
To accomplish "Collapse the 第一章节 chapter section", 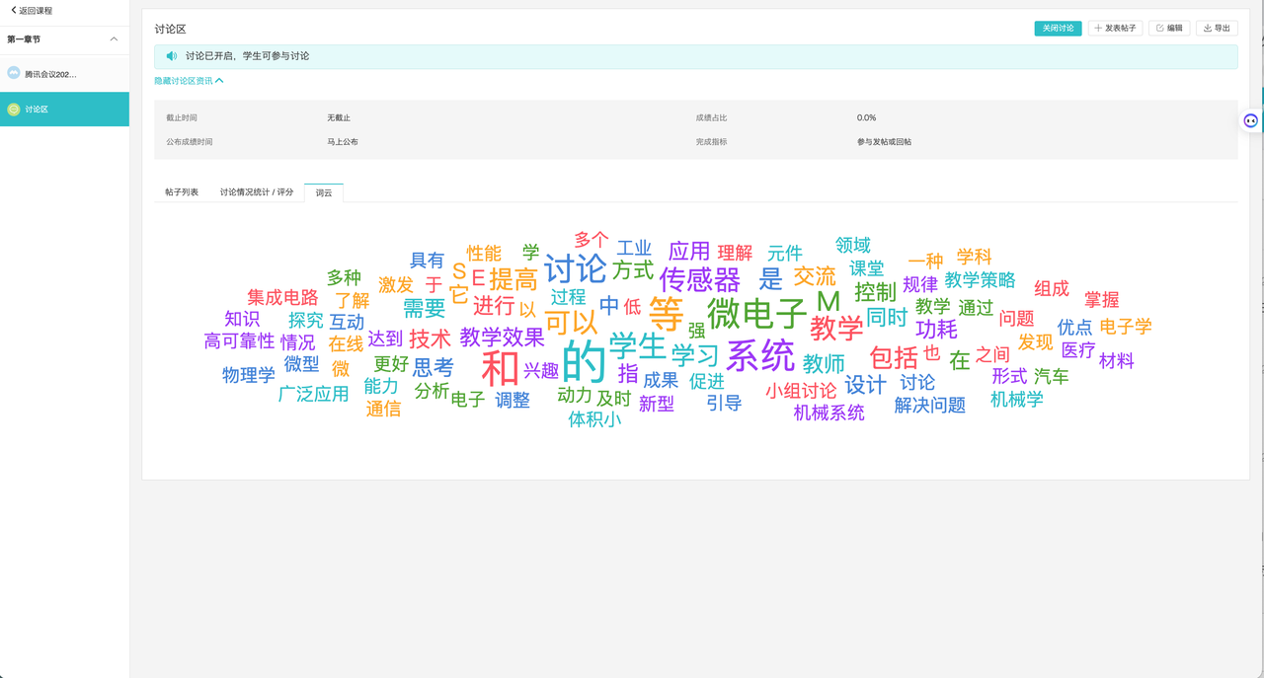I will 114,39.
